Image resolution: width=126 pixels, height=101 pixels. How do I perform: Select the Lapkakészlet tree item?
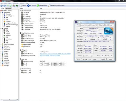pyautogui.click(x=9, y=39)
